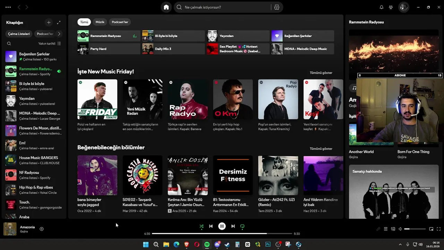Adjust the volume slider
444x250 pixels.
point(415,229)
